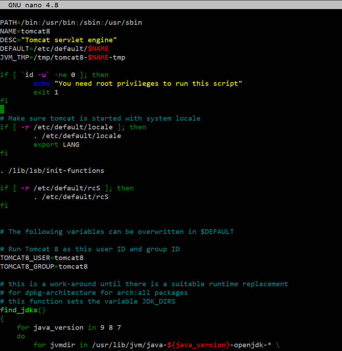Click comment '# for dpkg-architecture for arch:all packages'

(94, 293)
